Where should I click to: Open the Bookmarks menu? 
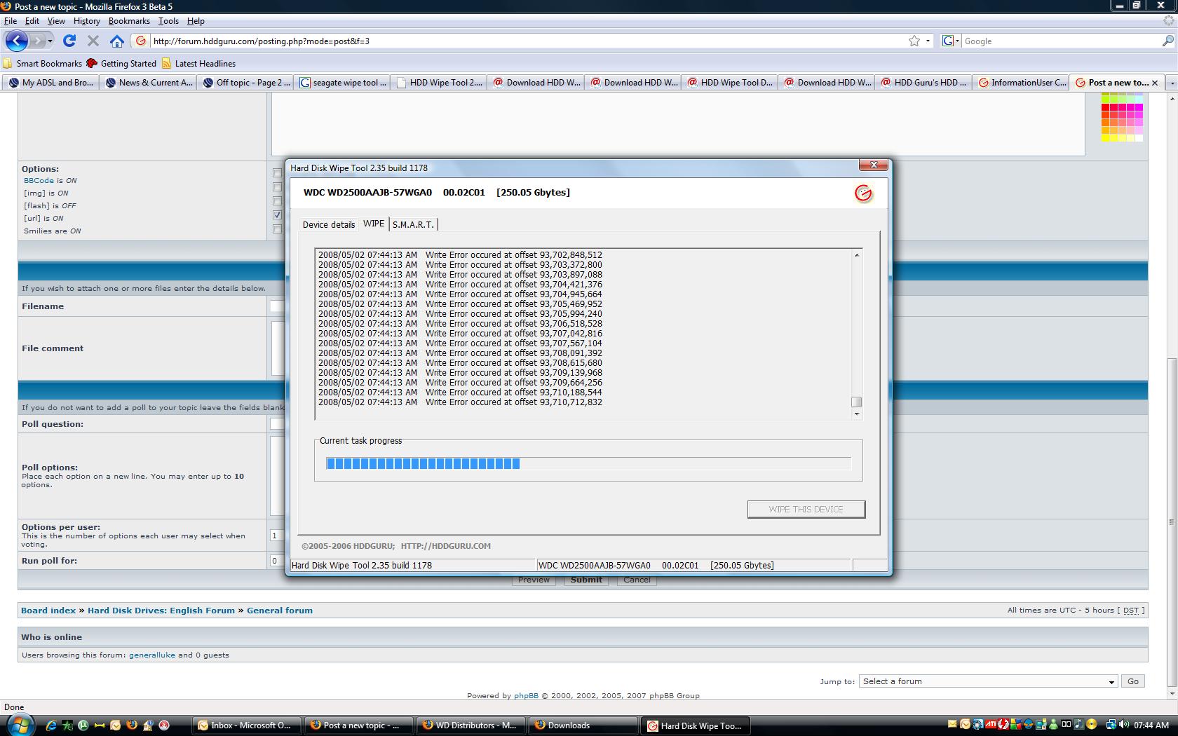pos(129,21)
